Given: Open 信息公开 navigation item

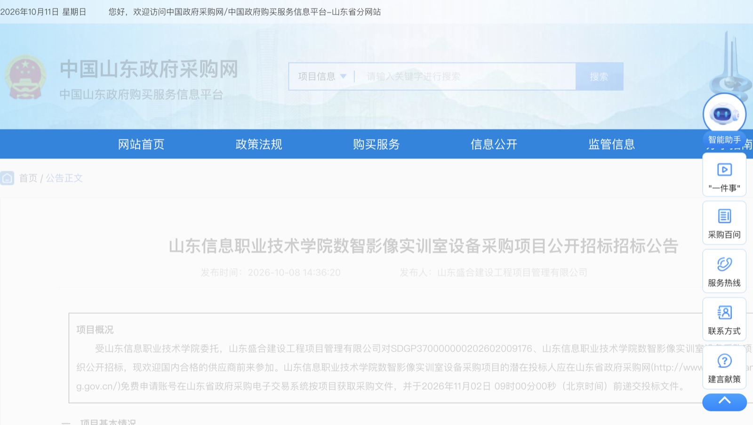Looking at the screenshot, I should point(494,144).
